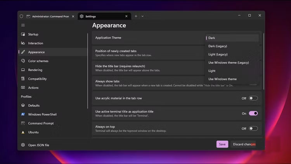Turn on Always on top toggle

[253, 129]
